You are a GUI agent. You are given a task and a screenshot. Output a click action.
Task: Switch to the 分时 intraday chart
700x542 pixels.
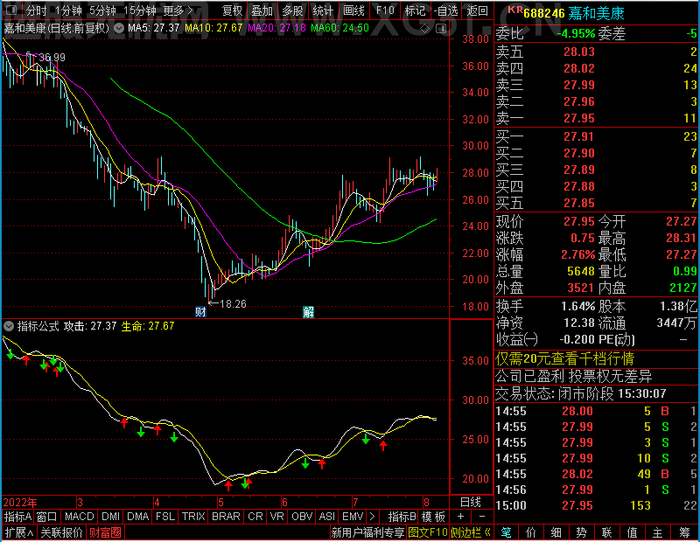click(36, 10)
